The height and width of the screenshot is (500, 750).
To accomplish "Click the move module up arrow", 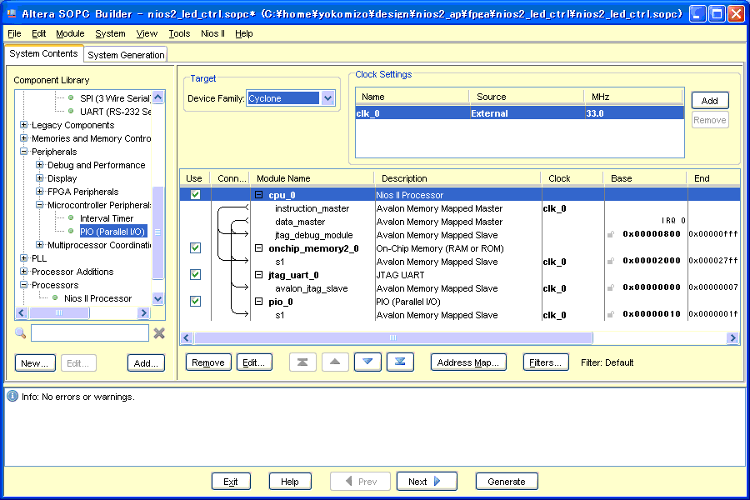I will click(335, 362).
